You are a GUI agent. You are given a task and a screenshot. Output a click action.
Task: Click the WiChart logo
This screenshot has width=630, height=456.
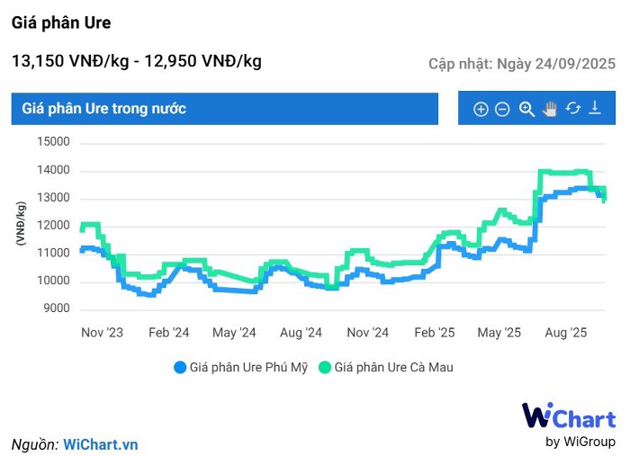[569, 417]
